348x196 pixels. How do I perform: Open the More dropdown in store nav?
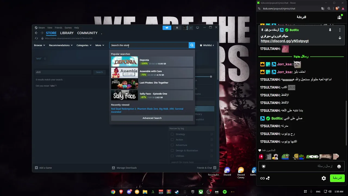100,45
